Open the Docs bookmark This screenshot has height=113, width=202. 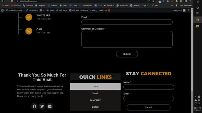pos(98,6)
